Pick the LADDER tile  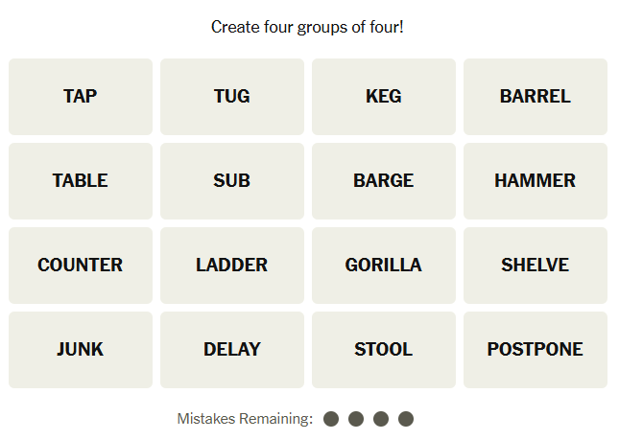pyautogui.click(x=232, y=265)
